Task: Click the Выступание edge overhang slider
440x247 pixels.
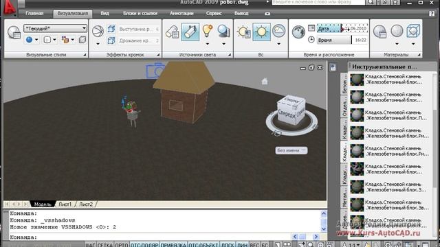Action: [x=139, y=29]
